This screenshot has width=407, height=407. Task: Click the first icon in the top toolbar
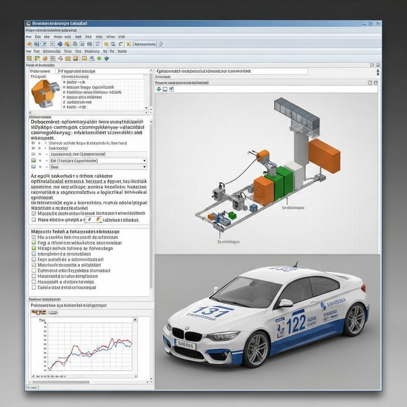28,44
